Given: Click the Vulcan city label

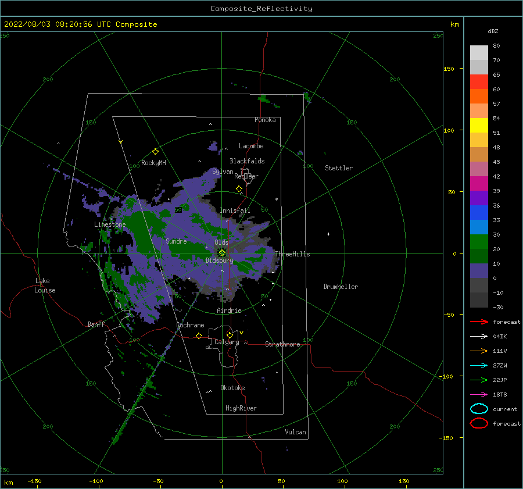Looking at the screenshot, I should 295,431.
